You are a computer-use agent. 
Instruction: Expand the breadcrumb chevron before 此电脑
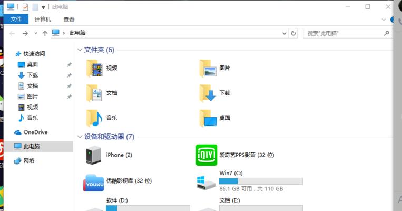(64, 33)
